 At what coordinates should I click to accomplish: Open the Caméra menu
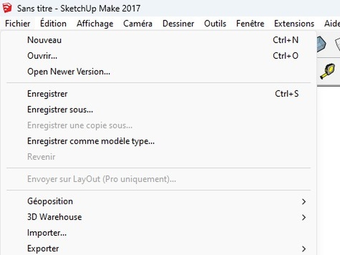click(x=138, y=24)
